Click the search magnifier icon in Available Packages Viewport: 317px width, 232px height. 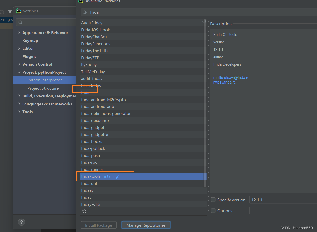[x=85, y=12]
